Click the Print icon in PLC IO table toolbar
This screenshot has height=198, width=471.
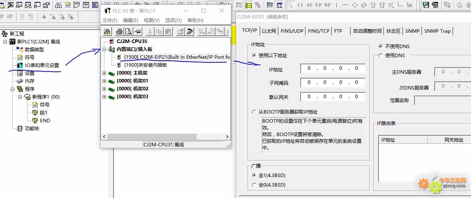click(x=119, y=32)
